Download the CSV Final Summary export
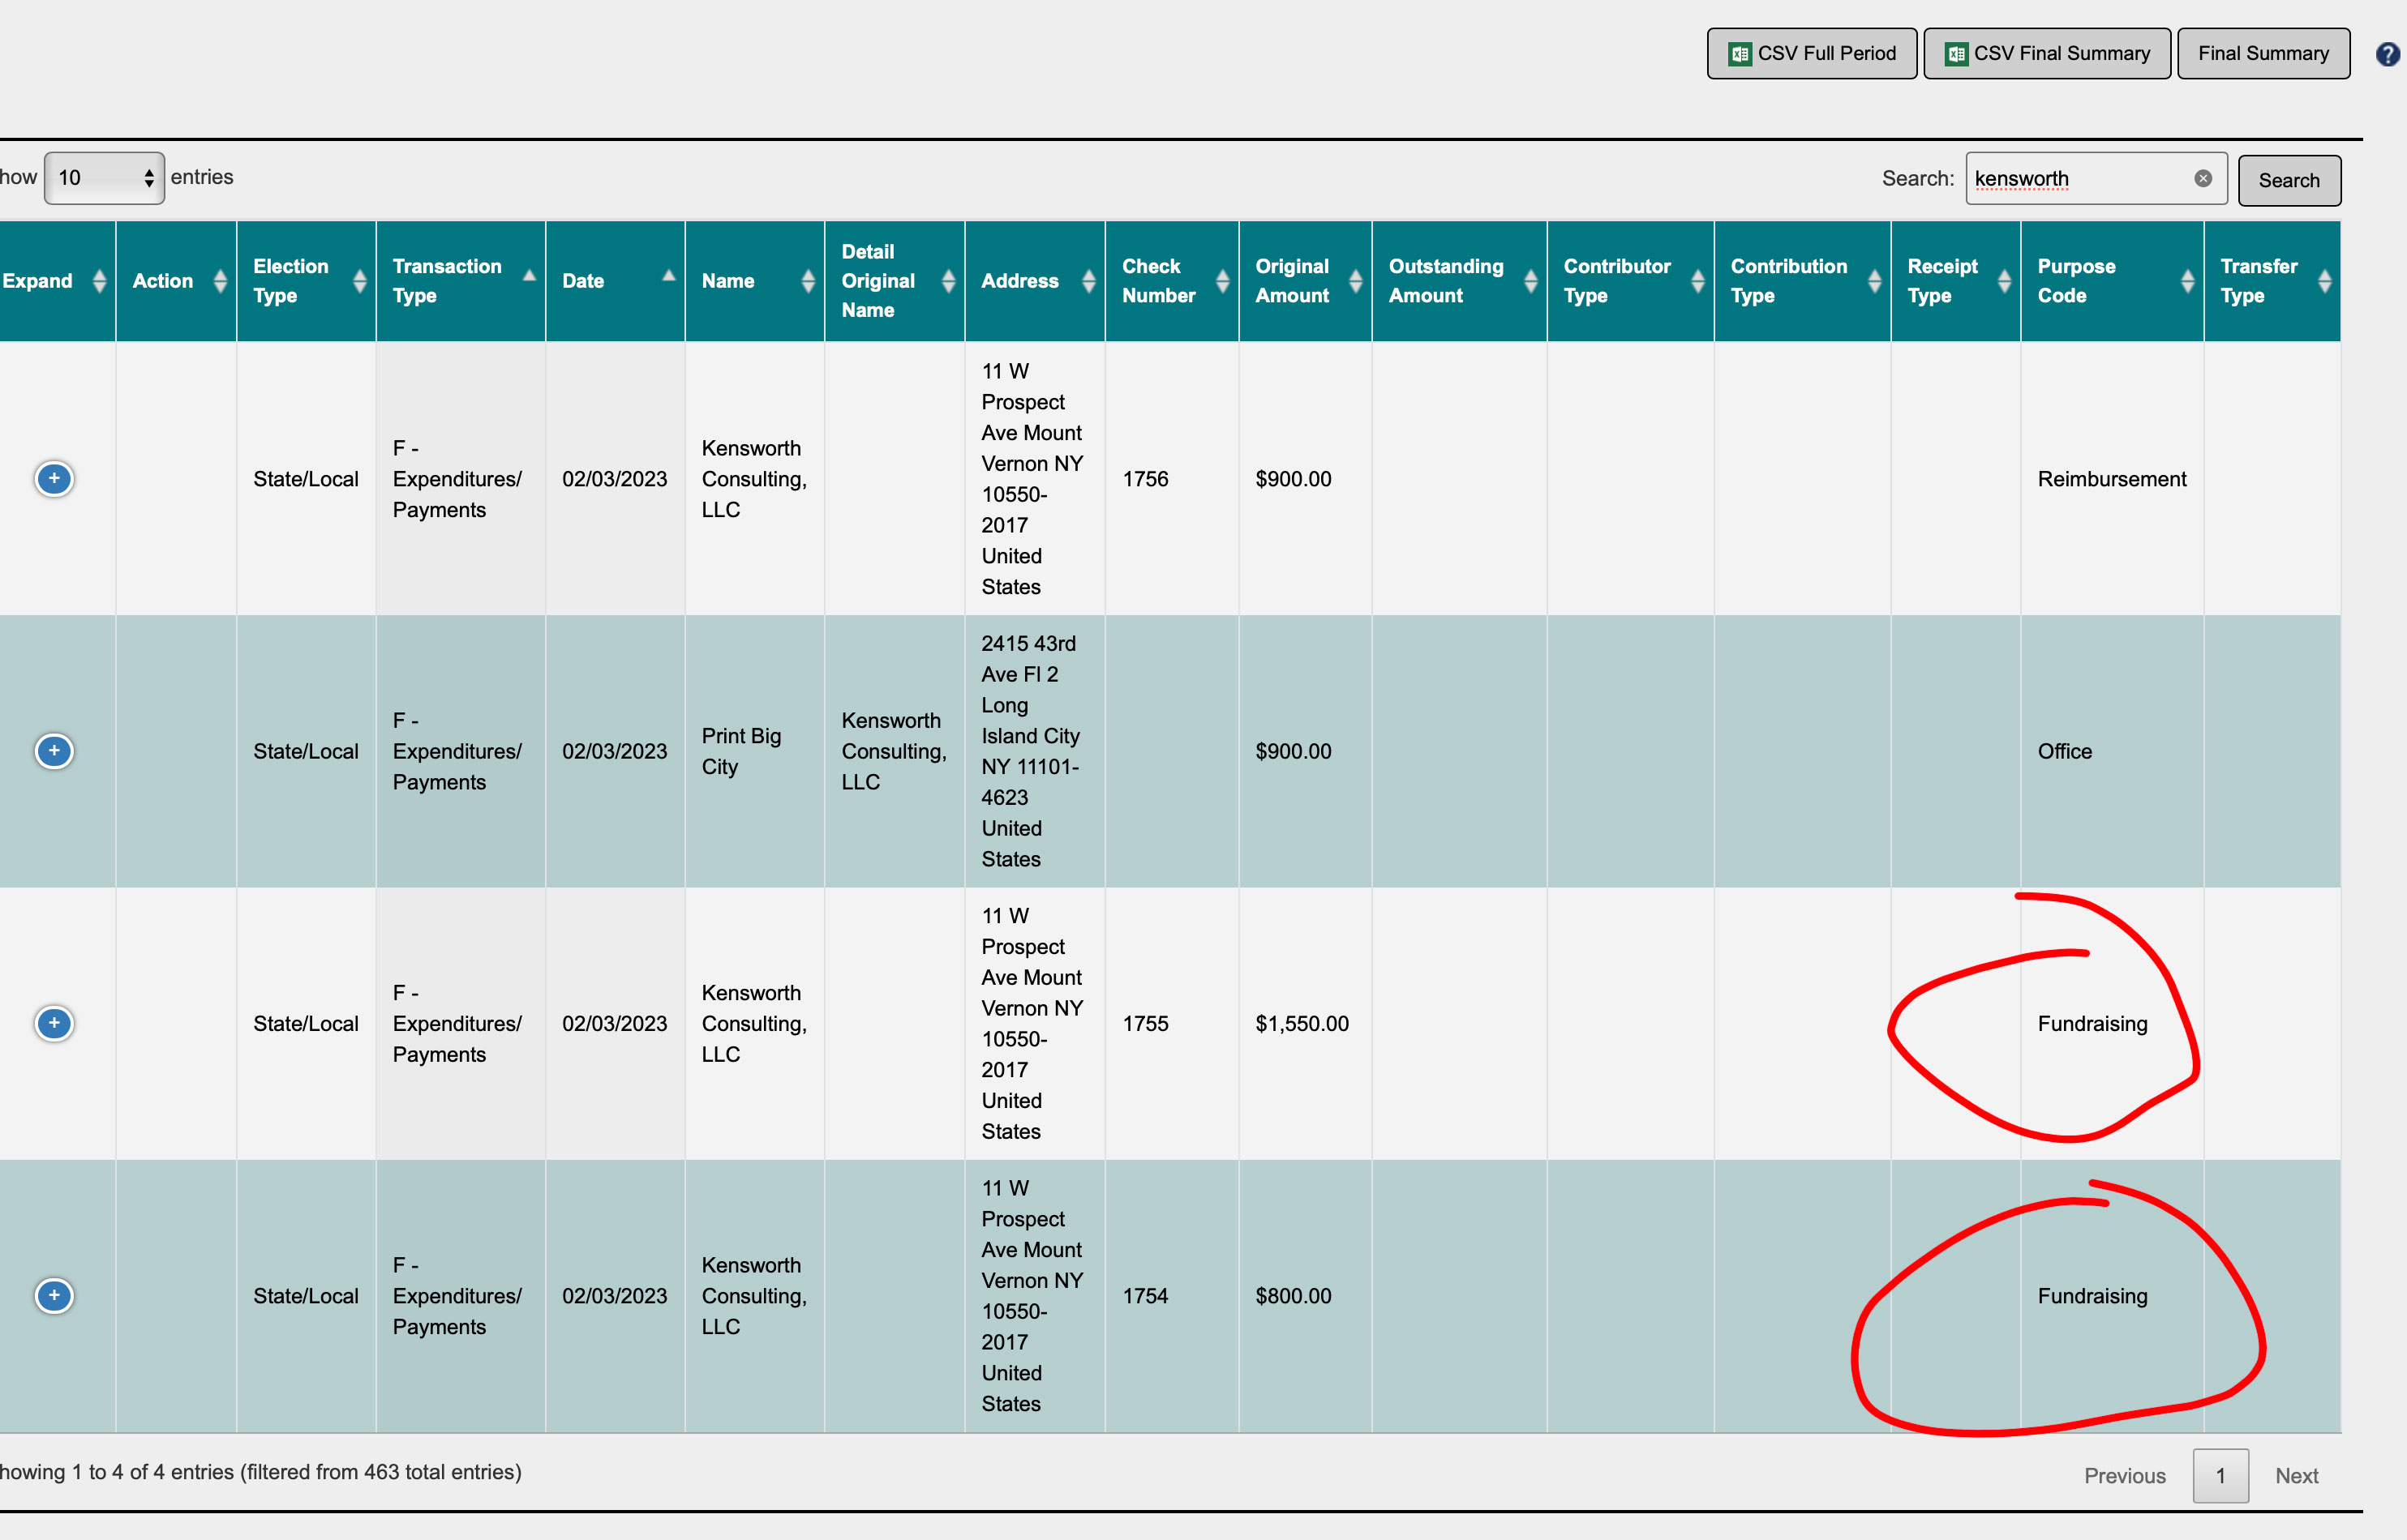The height and width of the screenshot is (1540, 2407). point(2046,54)
